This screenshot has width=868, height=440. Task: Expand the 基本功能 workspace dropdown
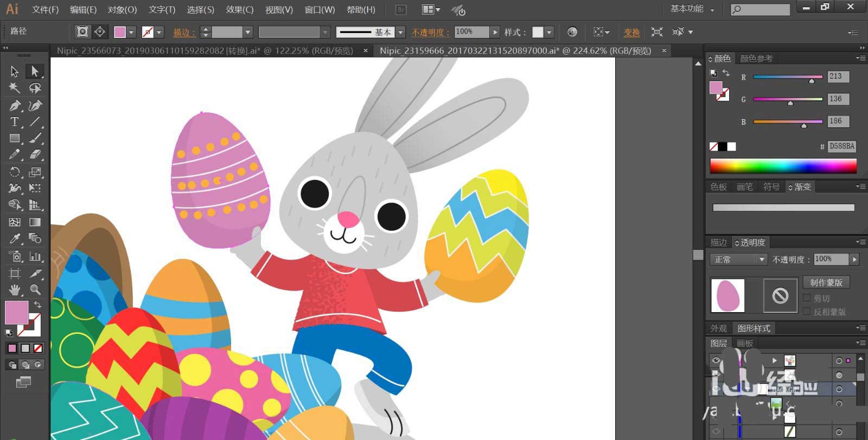692,9
